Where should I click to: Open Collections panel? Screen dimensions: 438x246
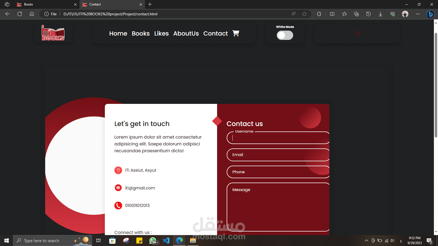(x=356, y=14)
